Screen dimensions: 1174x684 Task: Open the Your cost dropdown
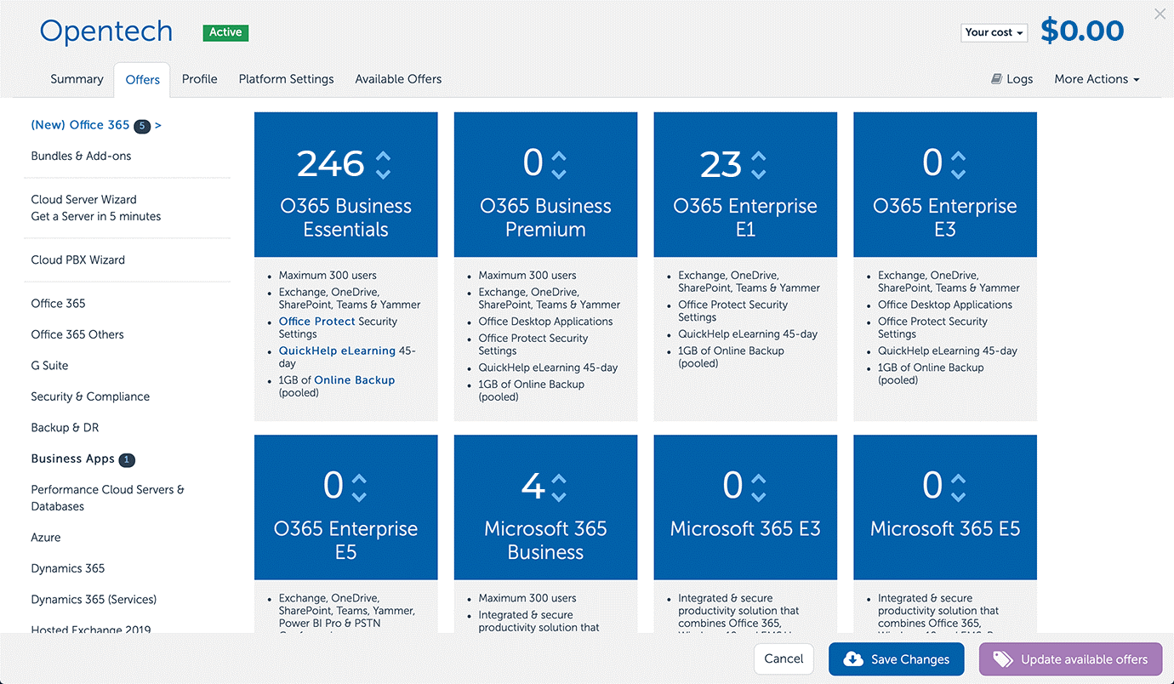tap(994, 31)
